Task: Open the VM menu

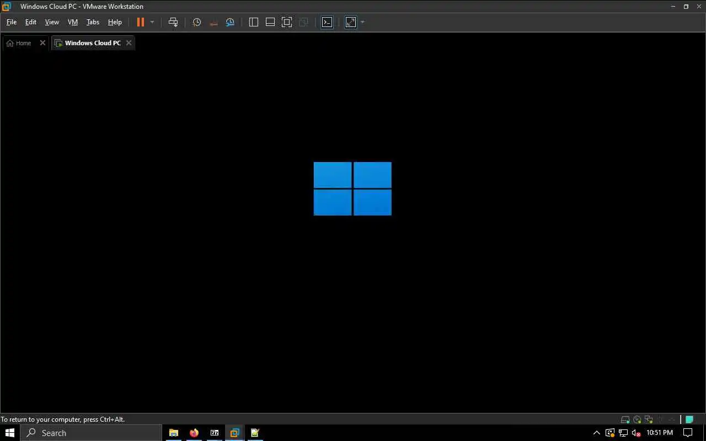Action: 73,22
